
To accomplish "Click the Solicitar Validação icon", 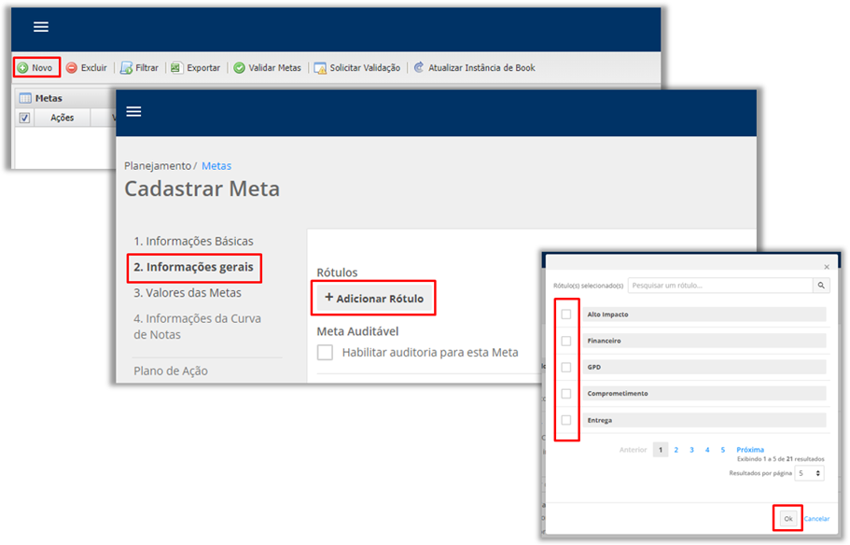I will click(x=320, y=68).
